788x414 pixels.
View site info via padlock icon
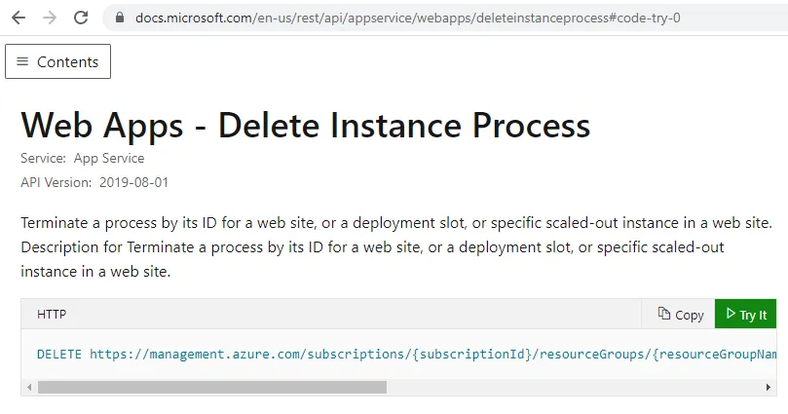coord(120,18)
